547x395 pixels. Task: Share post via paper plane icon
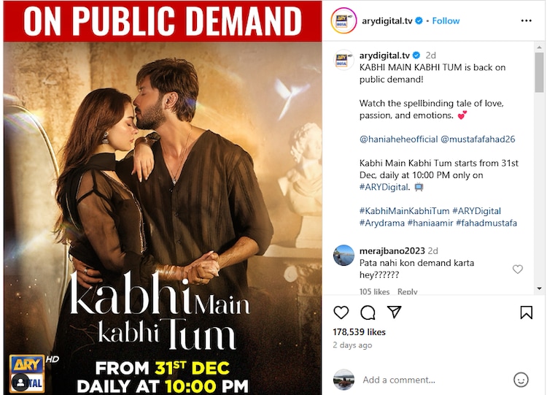tap(394, 312)
